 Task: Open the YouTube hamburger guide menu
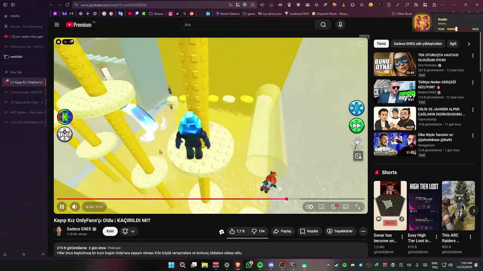pos(57,24)
